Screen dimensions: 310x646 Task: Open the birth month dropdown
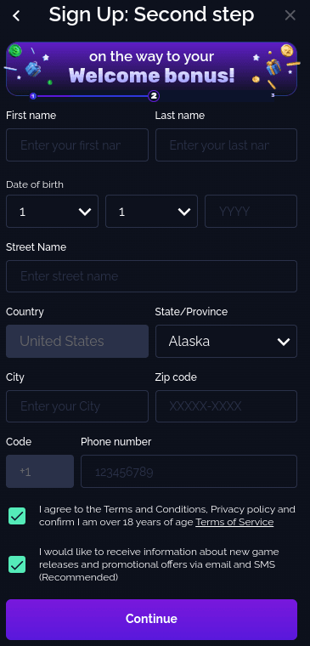click(x=151, y=212)
